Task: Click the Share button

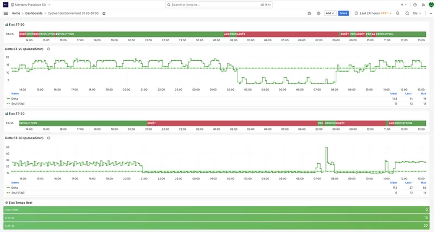Action: (343, 13)
